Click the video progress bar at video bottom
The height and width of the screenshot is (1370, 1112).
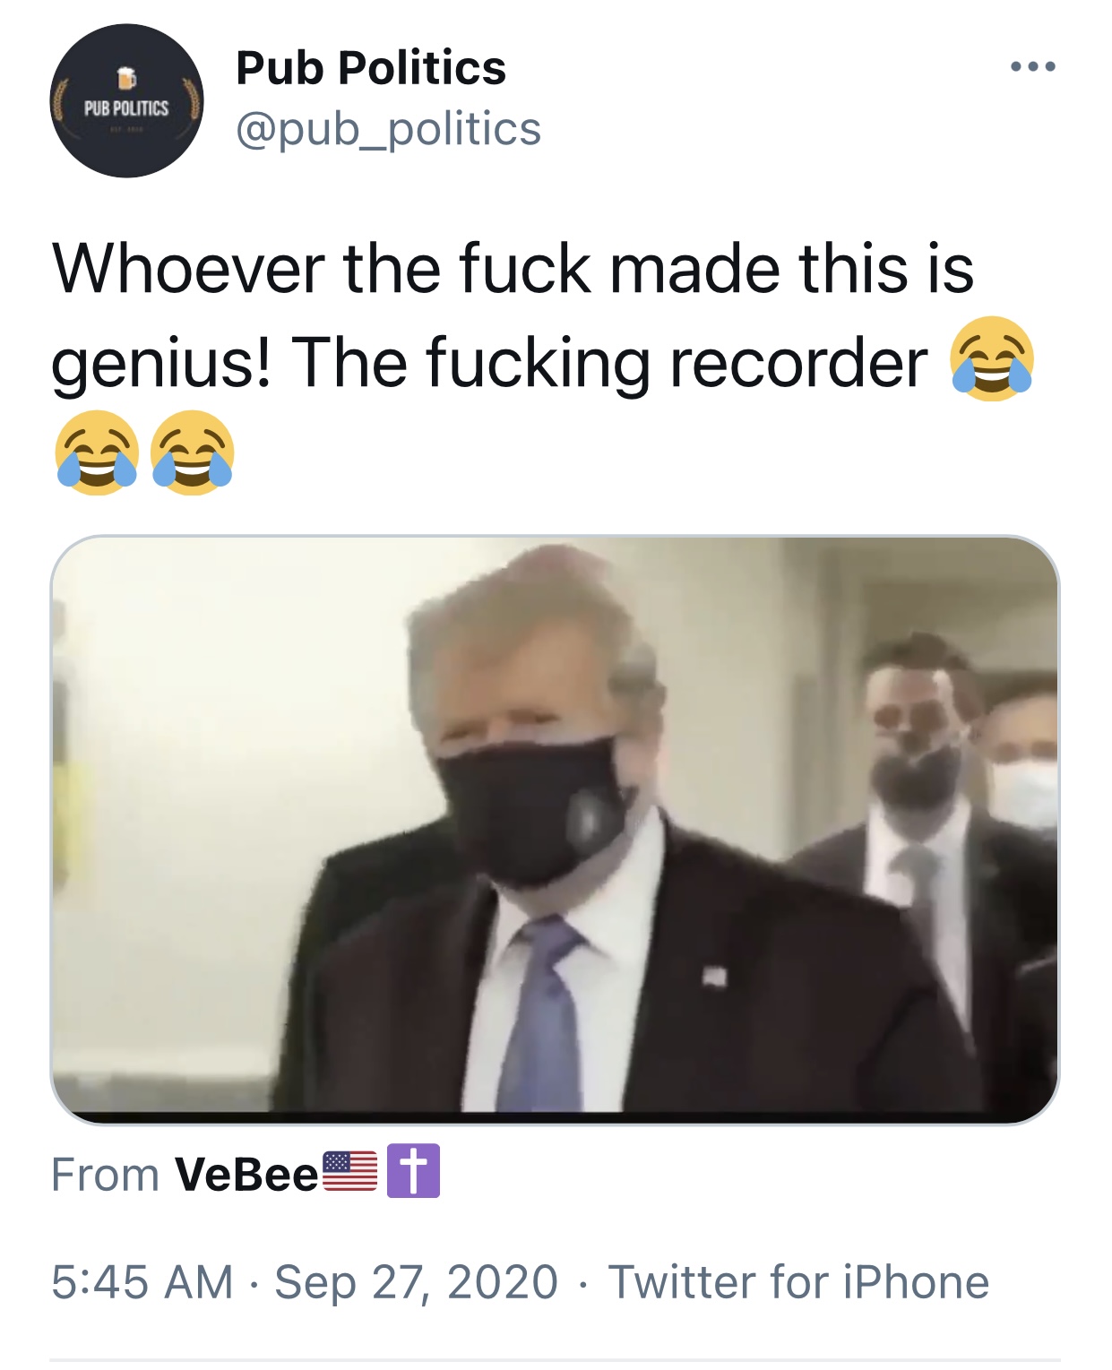click(x=555, y=1117)
